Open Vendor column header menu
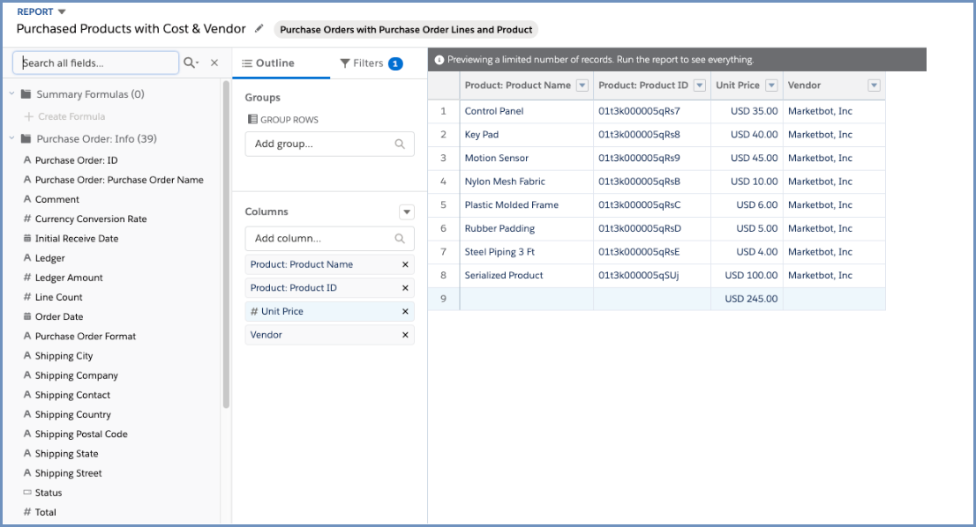976x527 pixels. (874, 85)
